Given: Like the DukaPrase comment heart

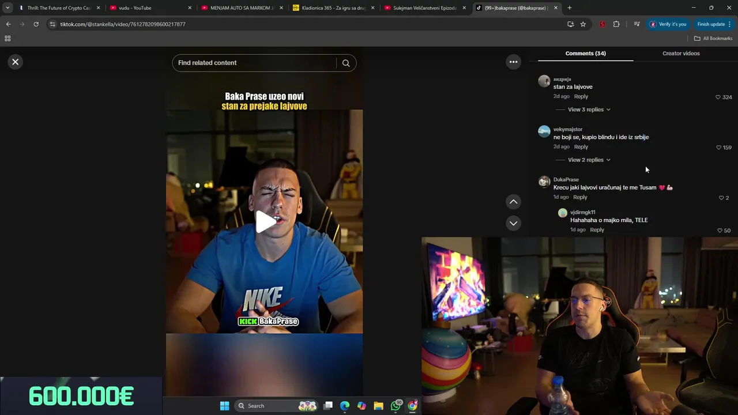Looking at the screenshot, I should pos(721,198).
